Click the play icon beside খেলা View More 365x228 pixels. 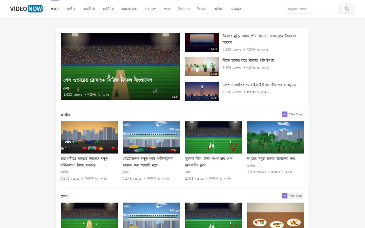pyautogui.click(x=284, y=195)
